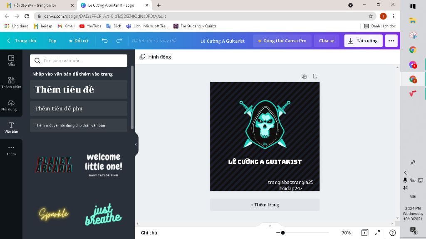The width and height of the screenshot is (426, 239).
Task: Click the VIE language indicator in taskbar
Action: pyautogui.click(x=413, y=196)
